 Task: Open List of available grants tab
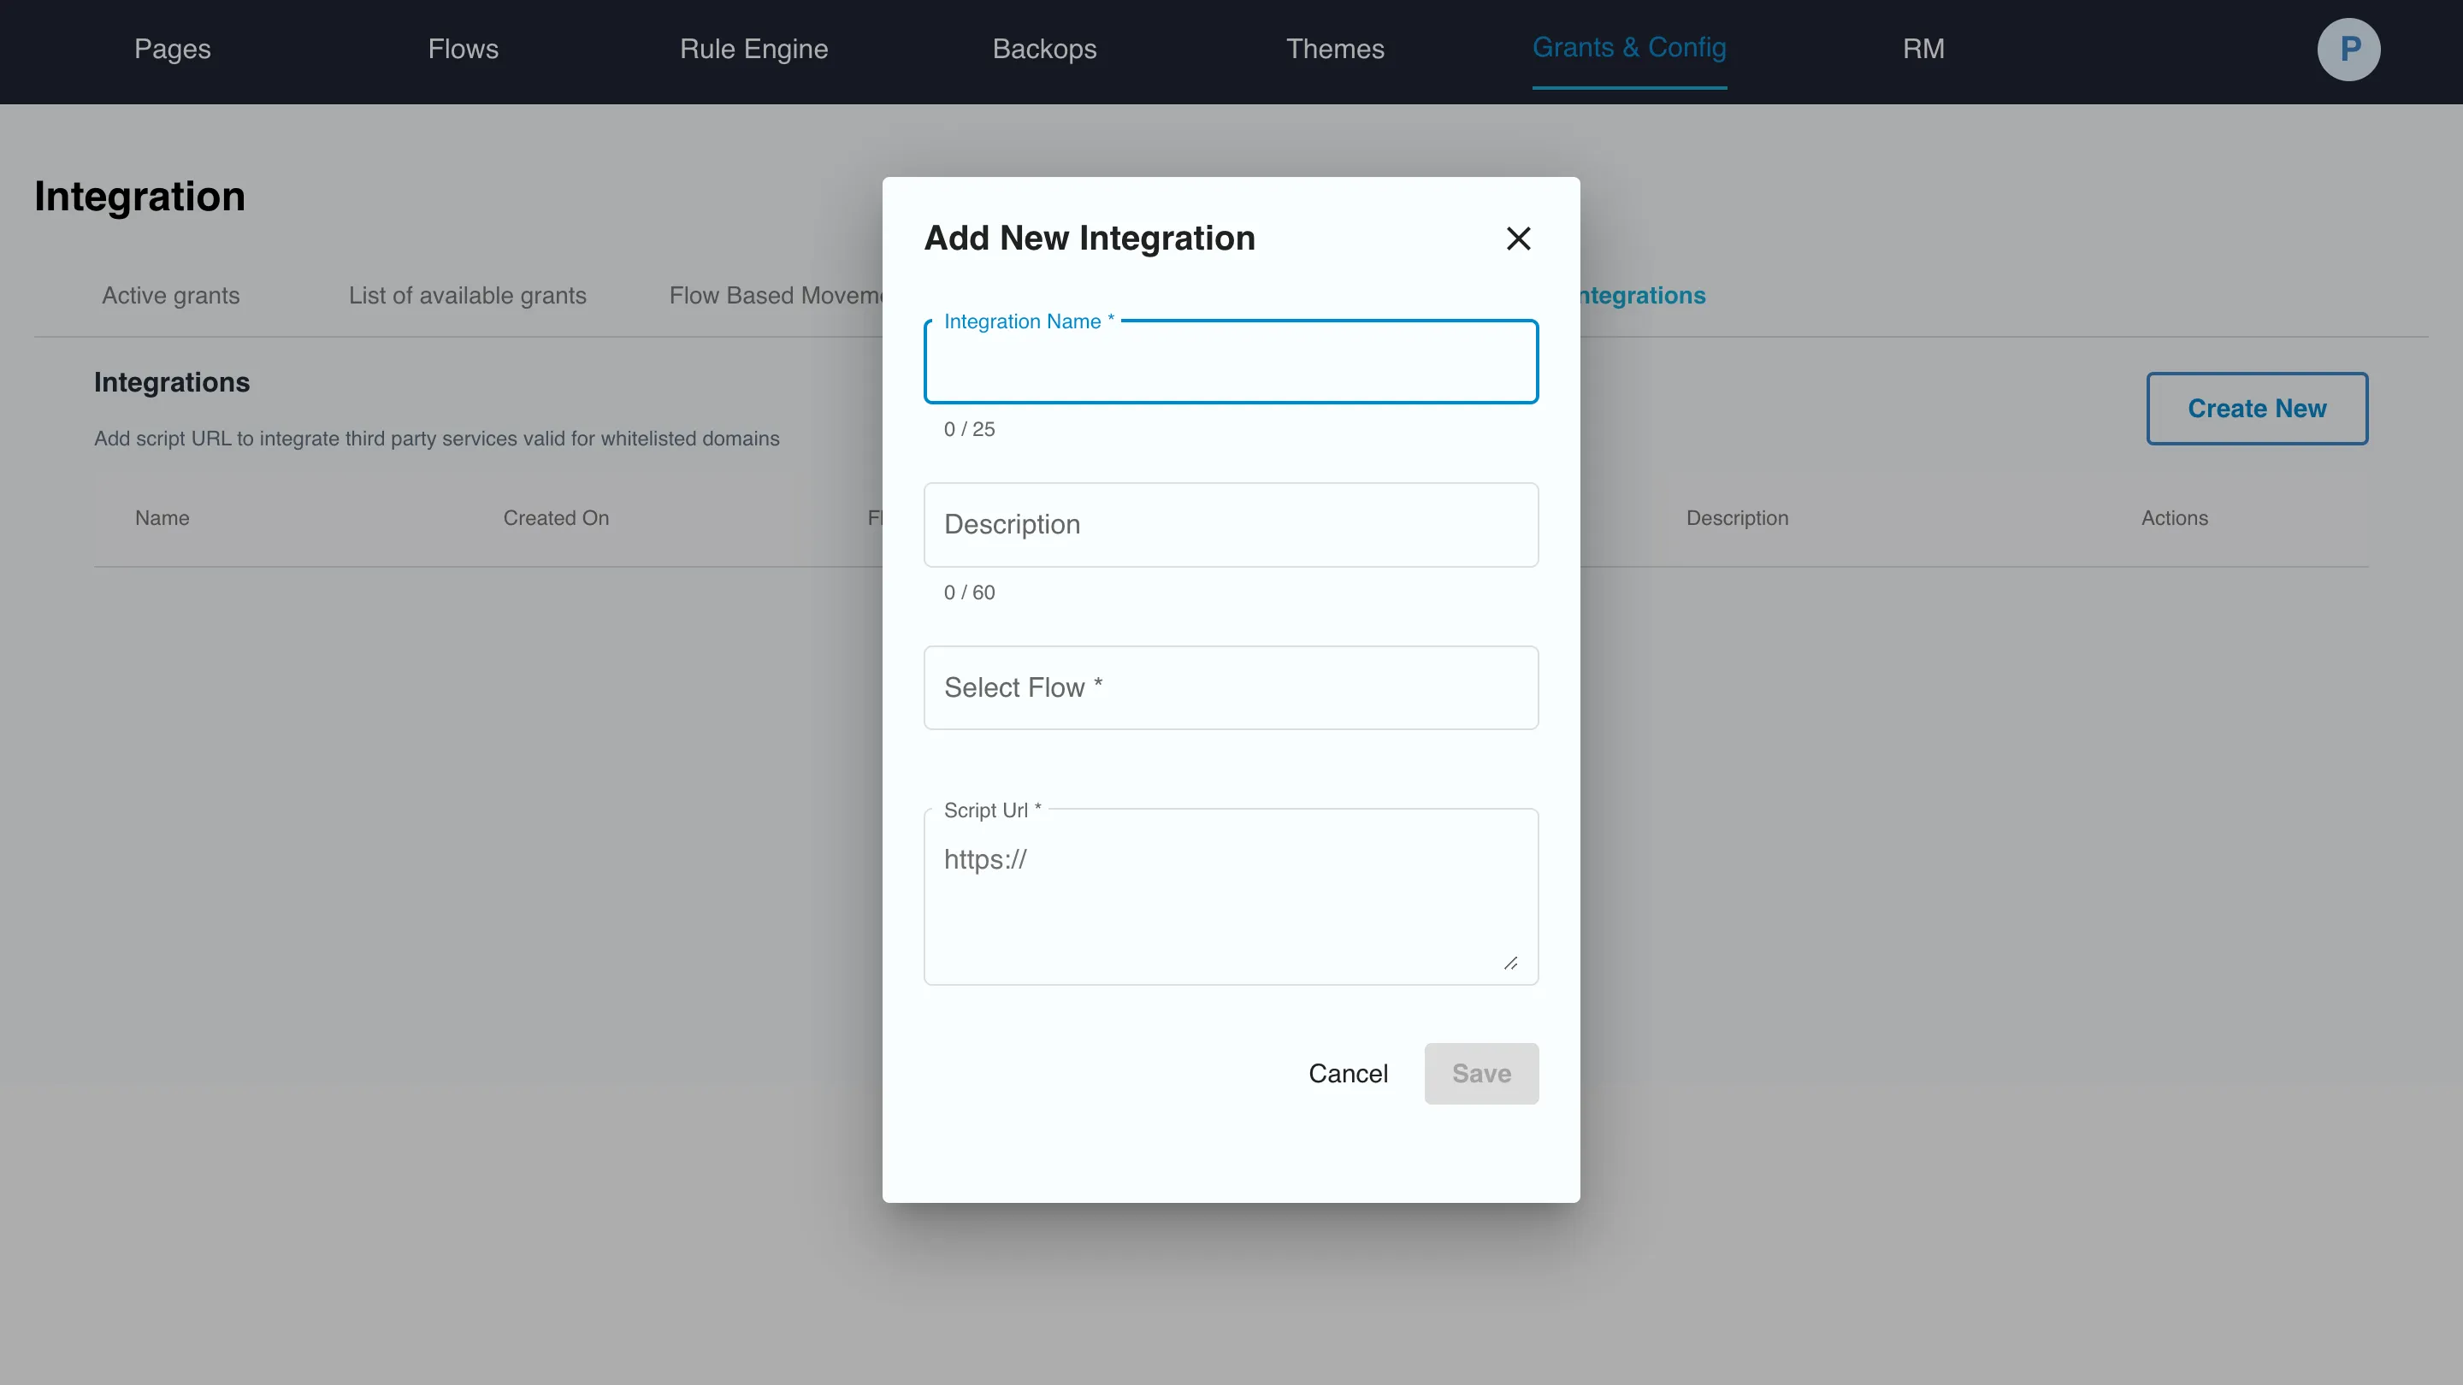click(x=468, y=295)
